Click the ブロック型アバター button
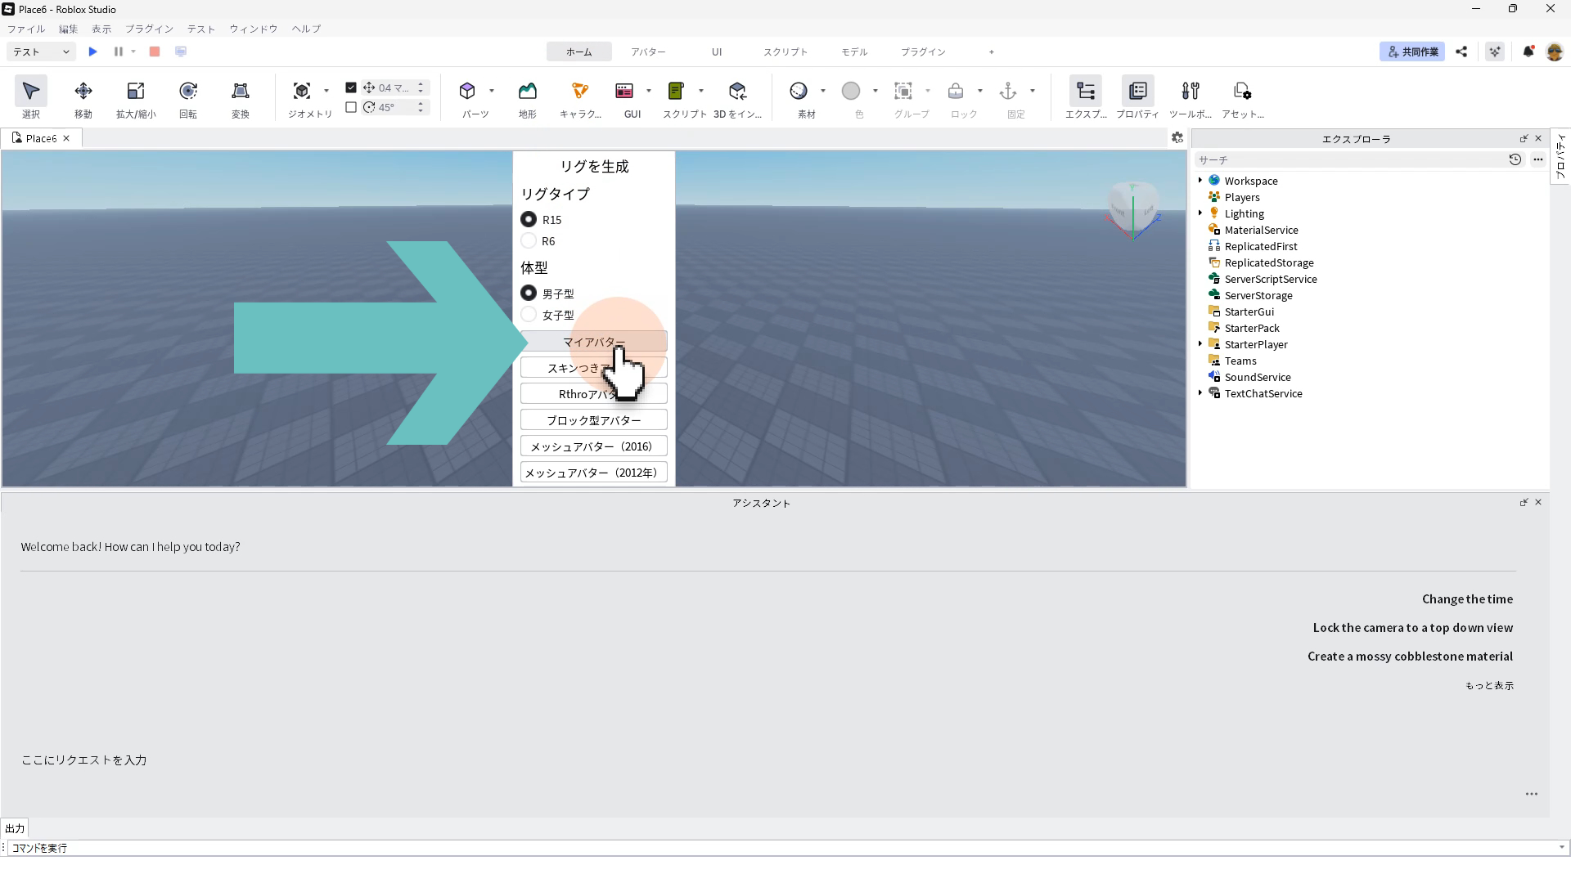 593,420
